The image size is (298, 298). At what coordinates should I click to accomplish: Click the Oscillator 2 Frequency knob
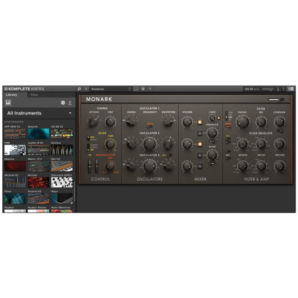(150, 143)
